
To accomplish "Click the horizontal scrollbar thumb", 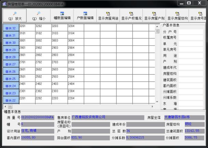I will click(x=10, y=107).
